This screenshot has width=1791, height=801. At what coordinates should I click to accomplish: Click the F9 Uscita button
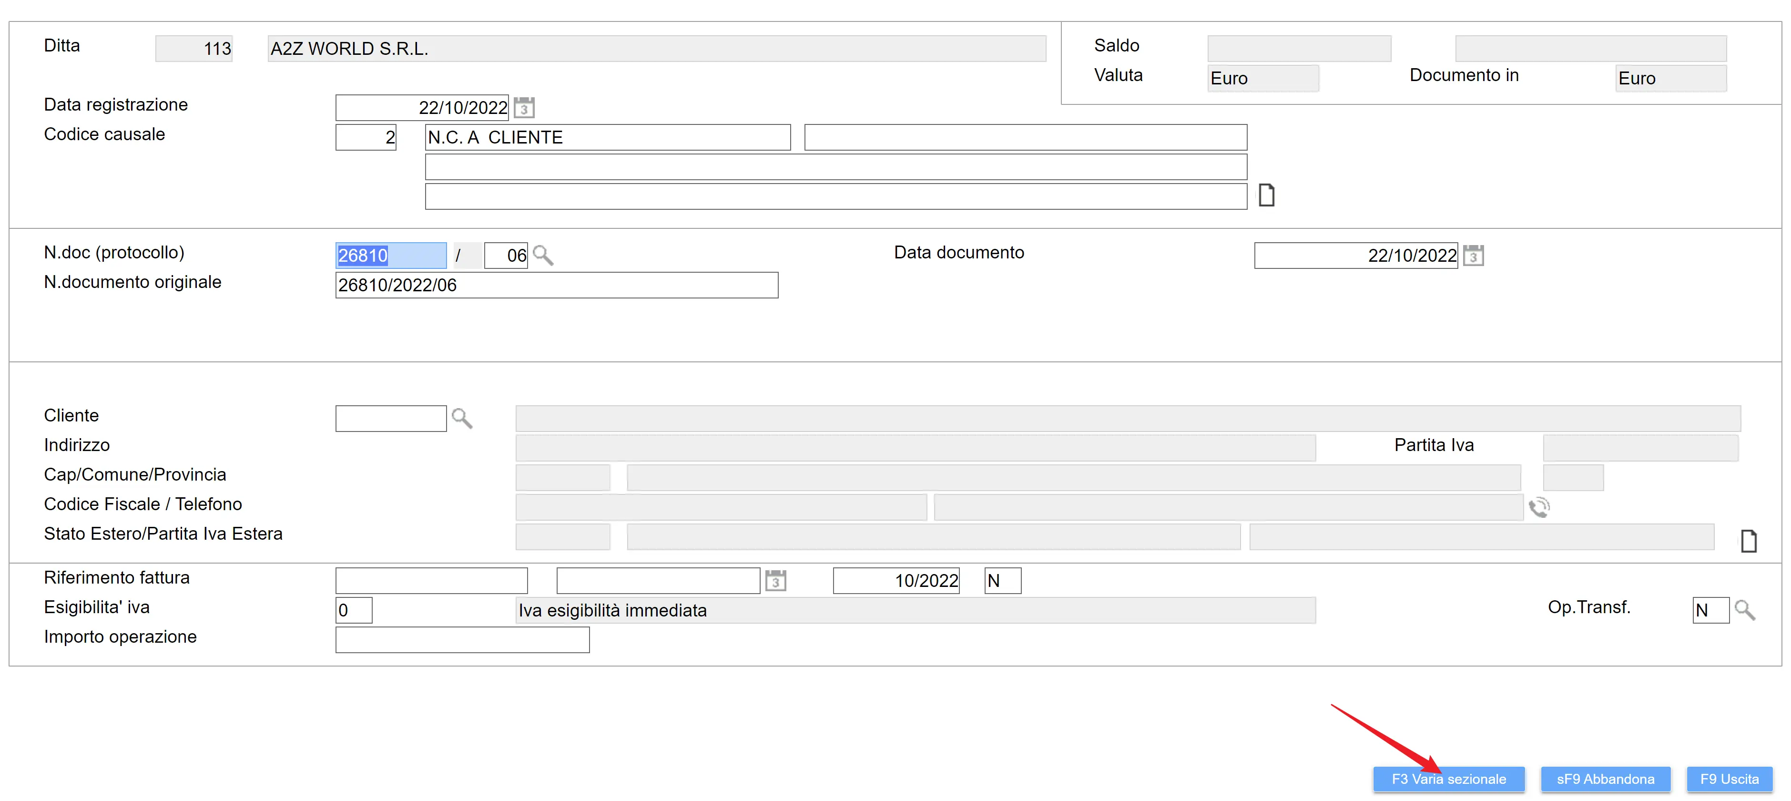1729,779
